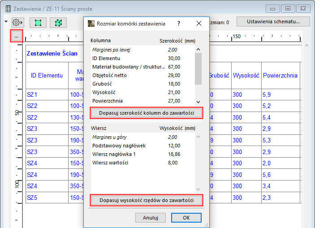Click height value 8,00

click(x=173, y=163)
